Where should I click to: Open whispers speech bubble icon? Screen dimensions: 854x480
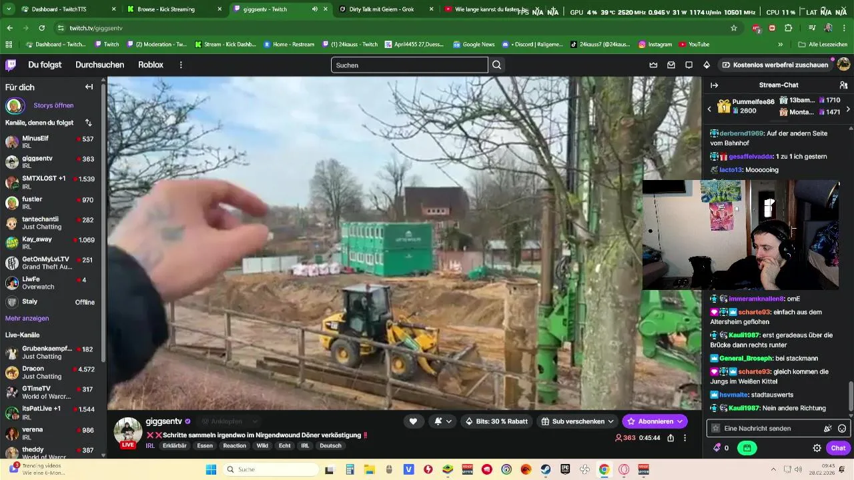click(689, 65)
